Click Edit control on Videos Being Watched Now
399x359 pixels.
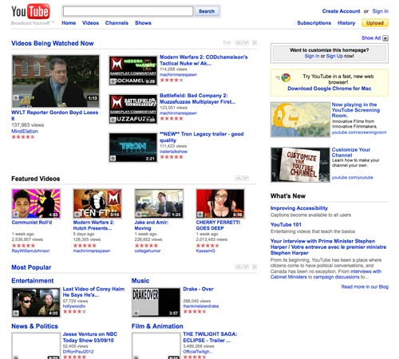(227, 43)
